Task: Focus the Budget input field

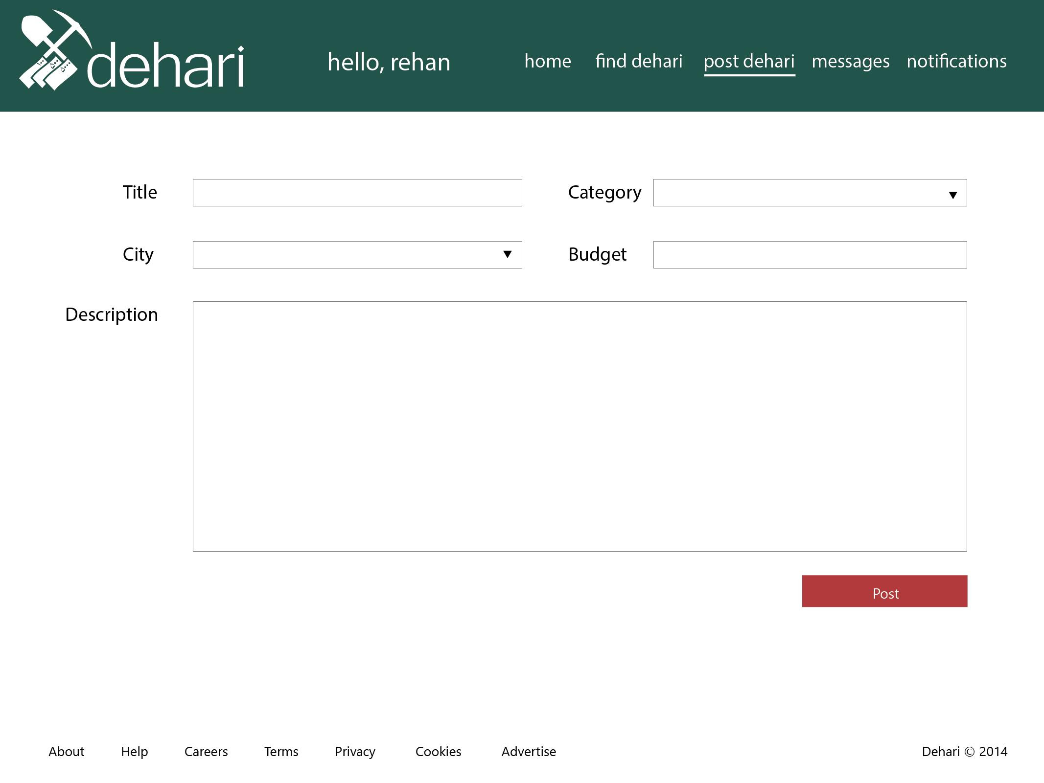Action: [x=810, y=255]
